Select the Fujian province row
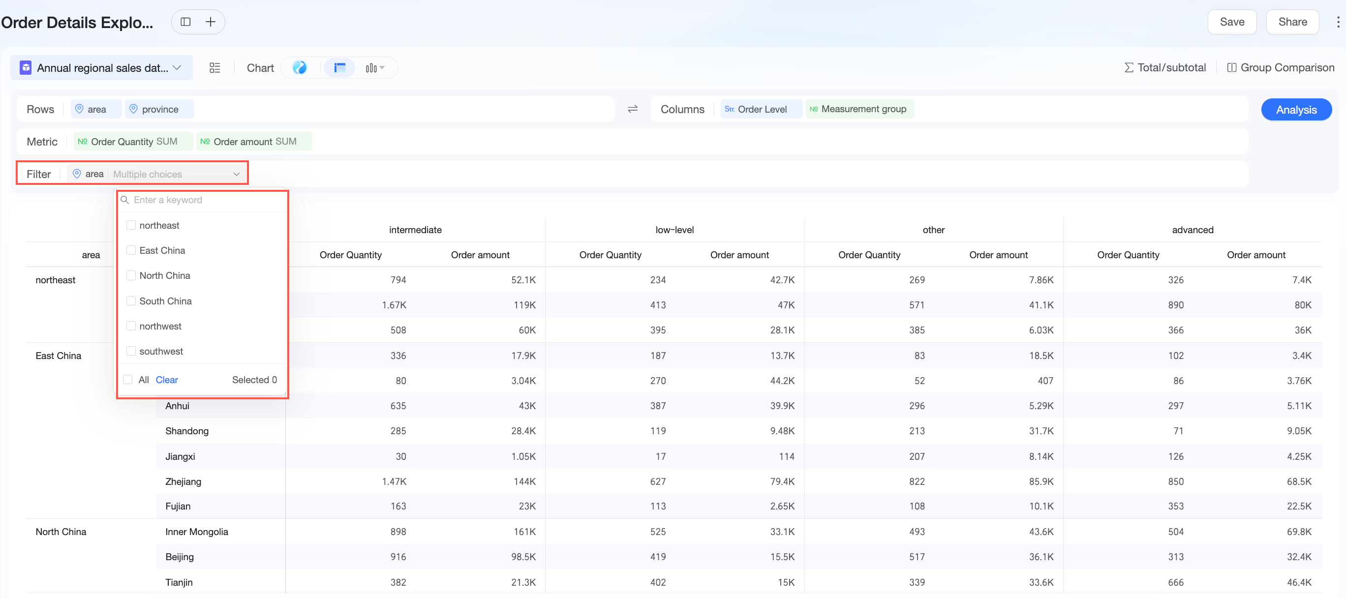The height and width of the screenshot is (599, 1346). [x=178, y=506]
